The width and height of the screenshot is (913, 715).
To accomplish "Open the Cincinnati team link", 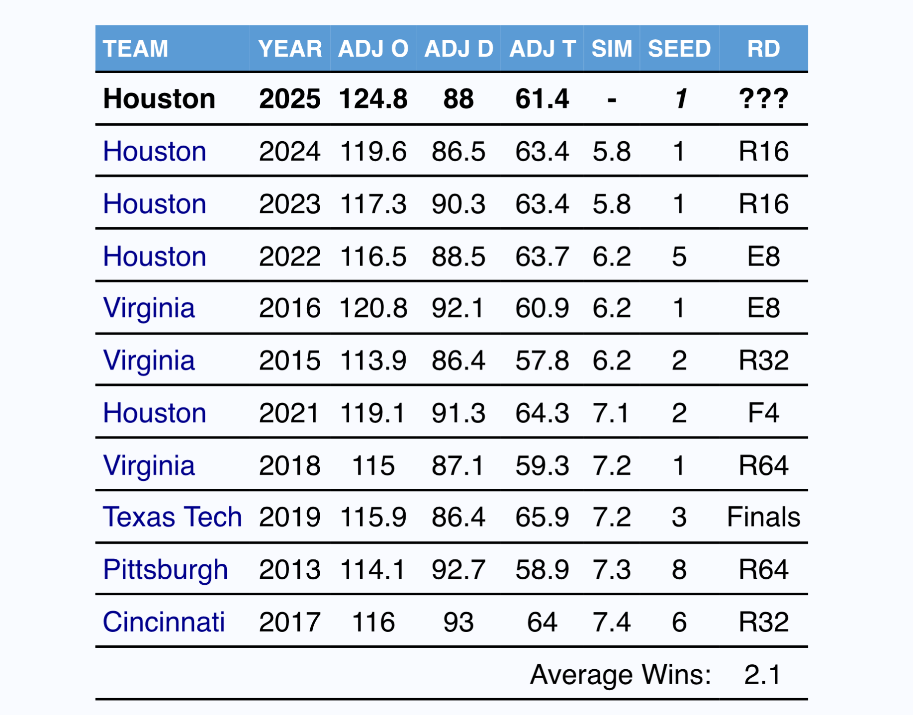I will click(164, 622).
